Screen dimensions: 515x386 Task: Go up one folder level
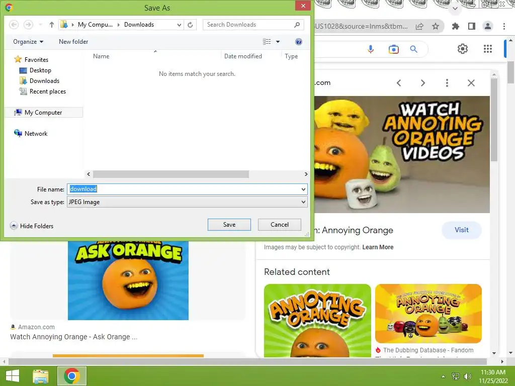coord(52,25)
